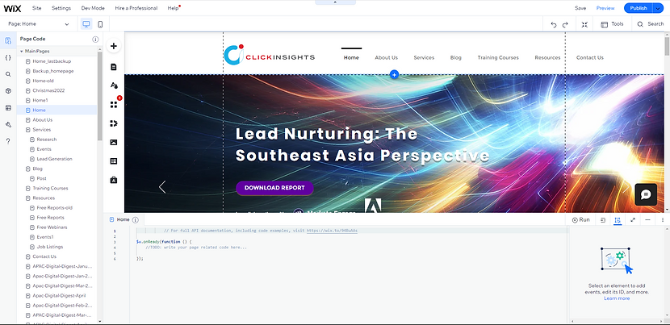
Task: Open the wix.to documentation link in code
Action: (332, 231)
